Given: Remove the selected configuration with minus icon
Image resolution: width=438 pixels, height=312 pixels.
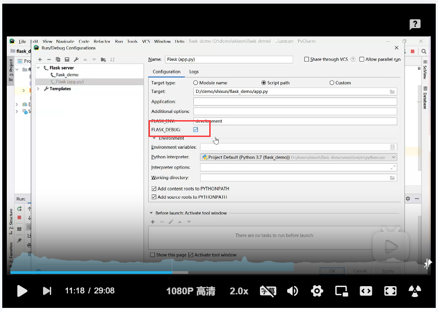Looking at the screenshot, I should 49,59.
